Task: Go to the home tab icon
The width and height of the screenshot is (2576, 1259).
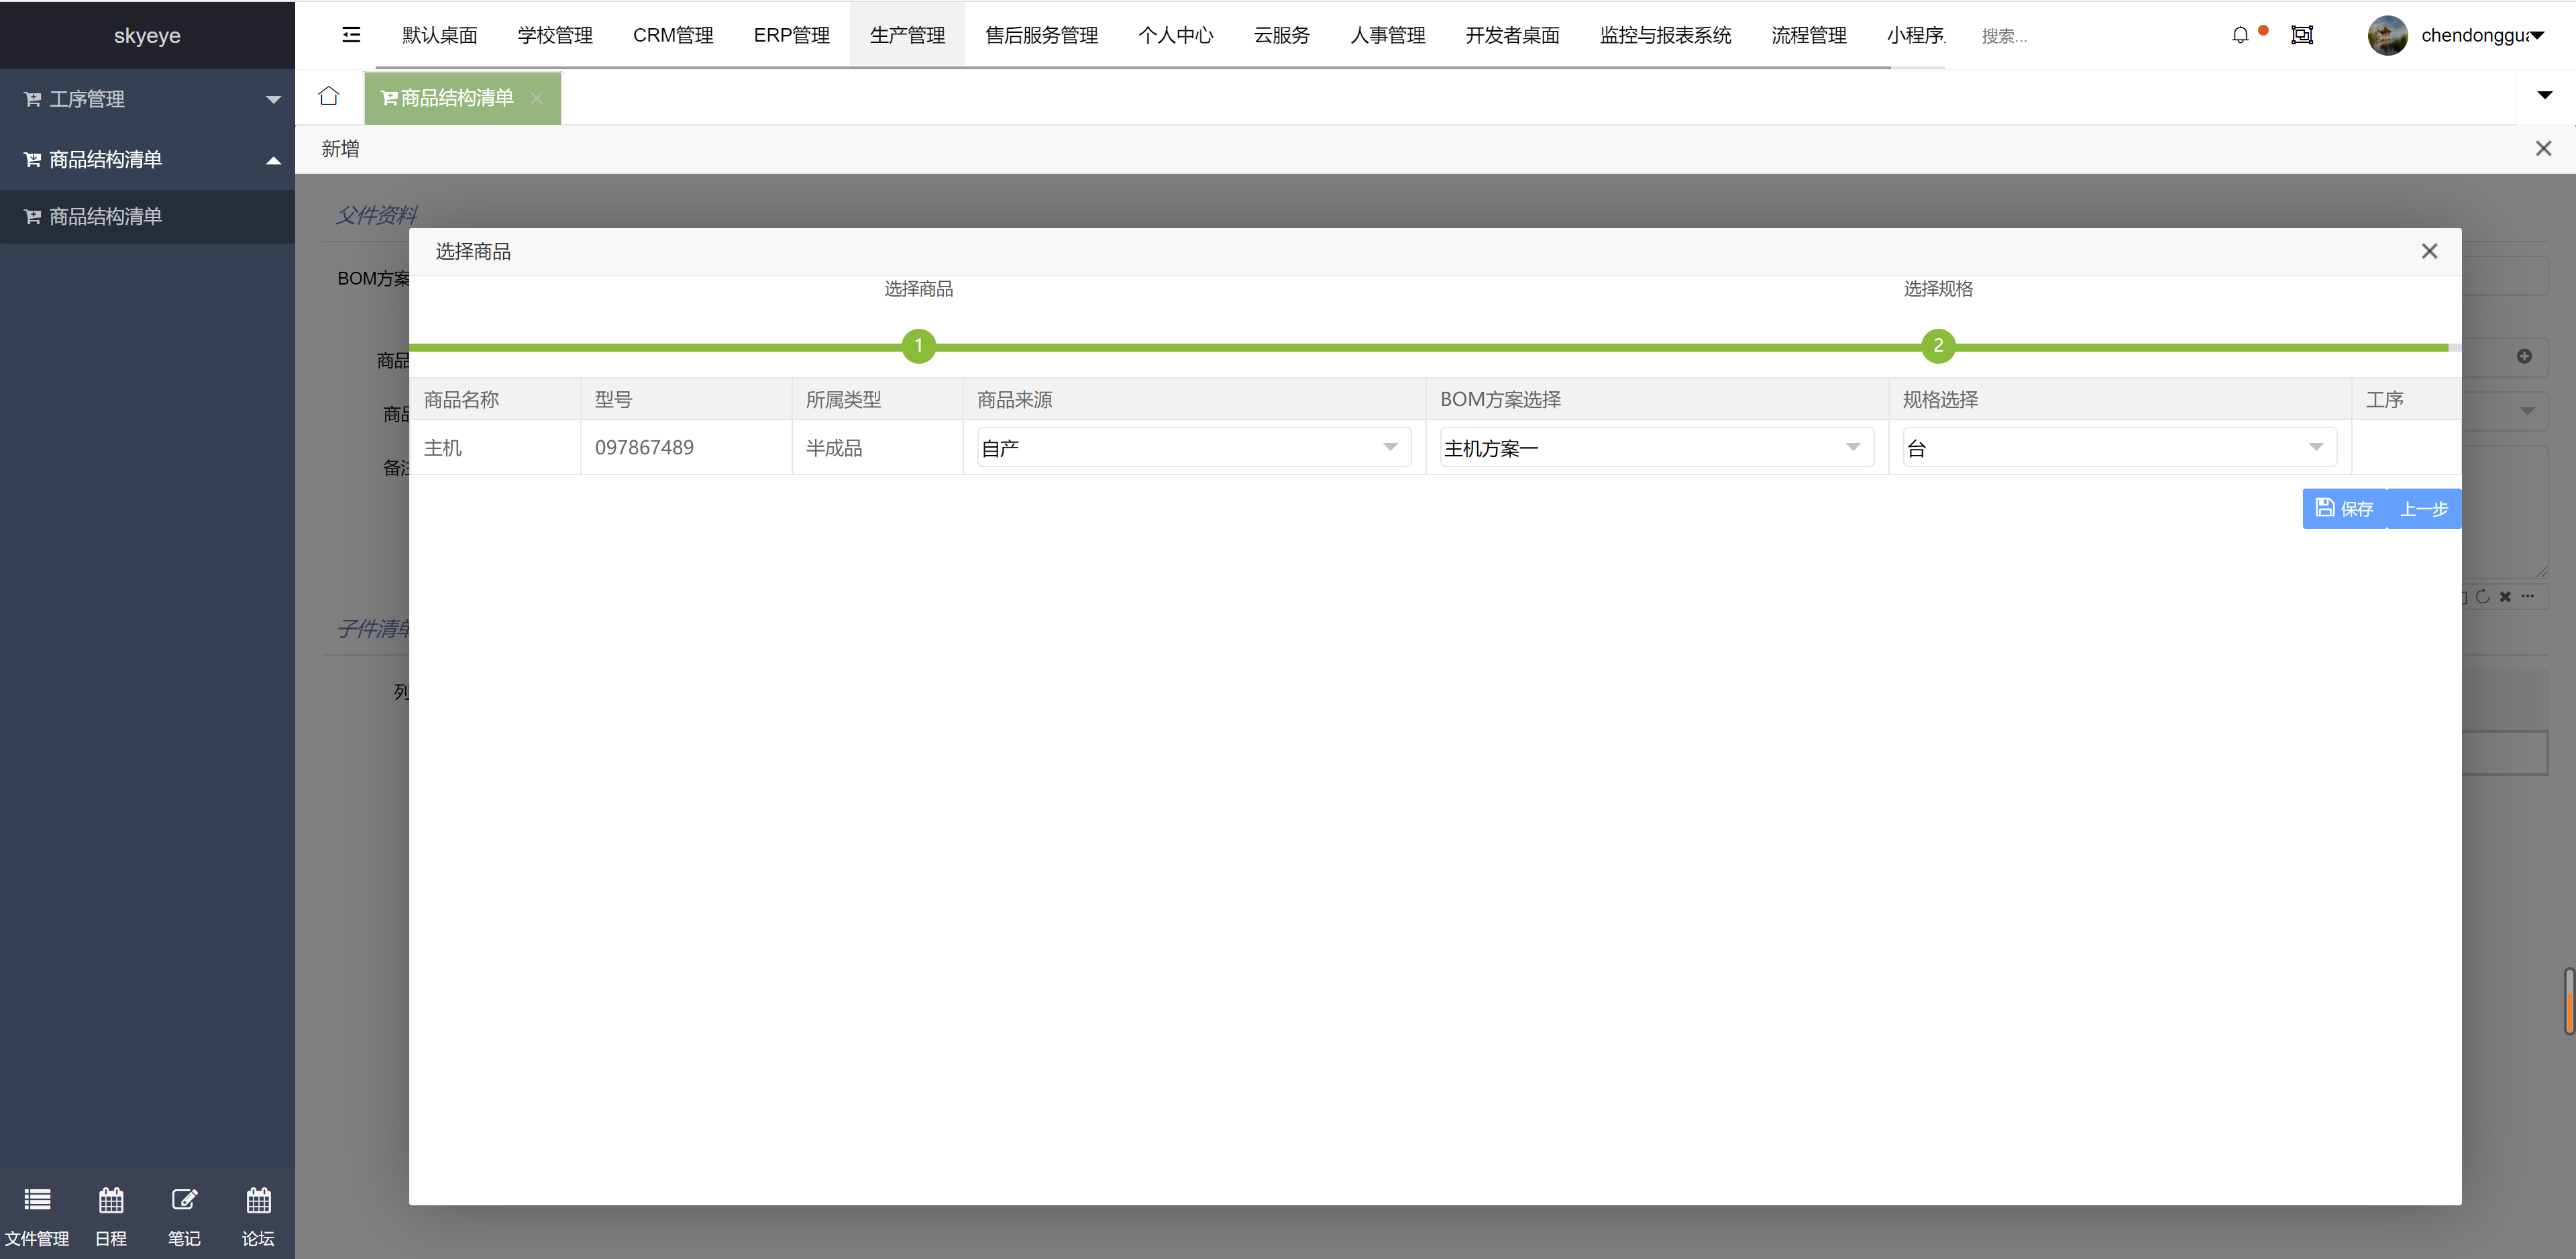Action: coord(329,96)
